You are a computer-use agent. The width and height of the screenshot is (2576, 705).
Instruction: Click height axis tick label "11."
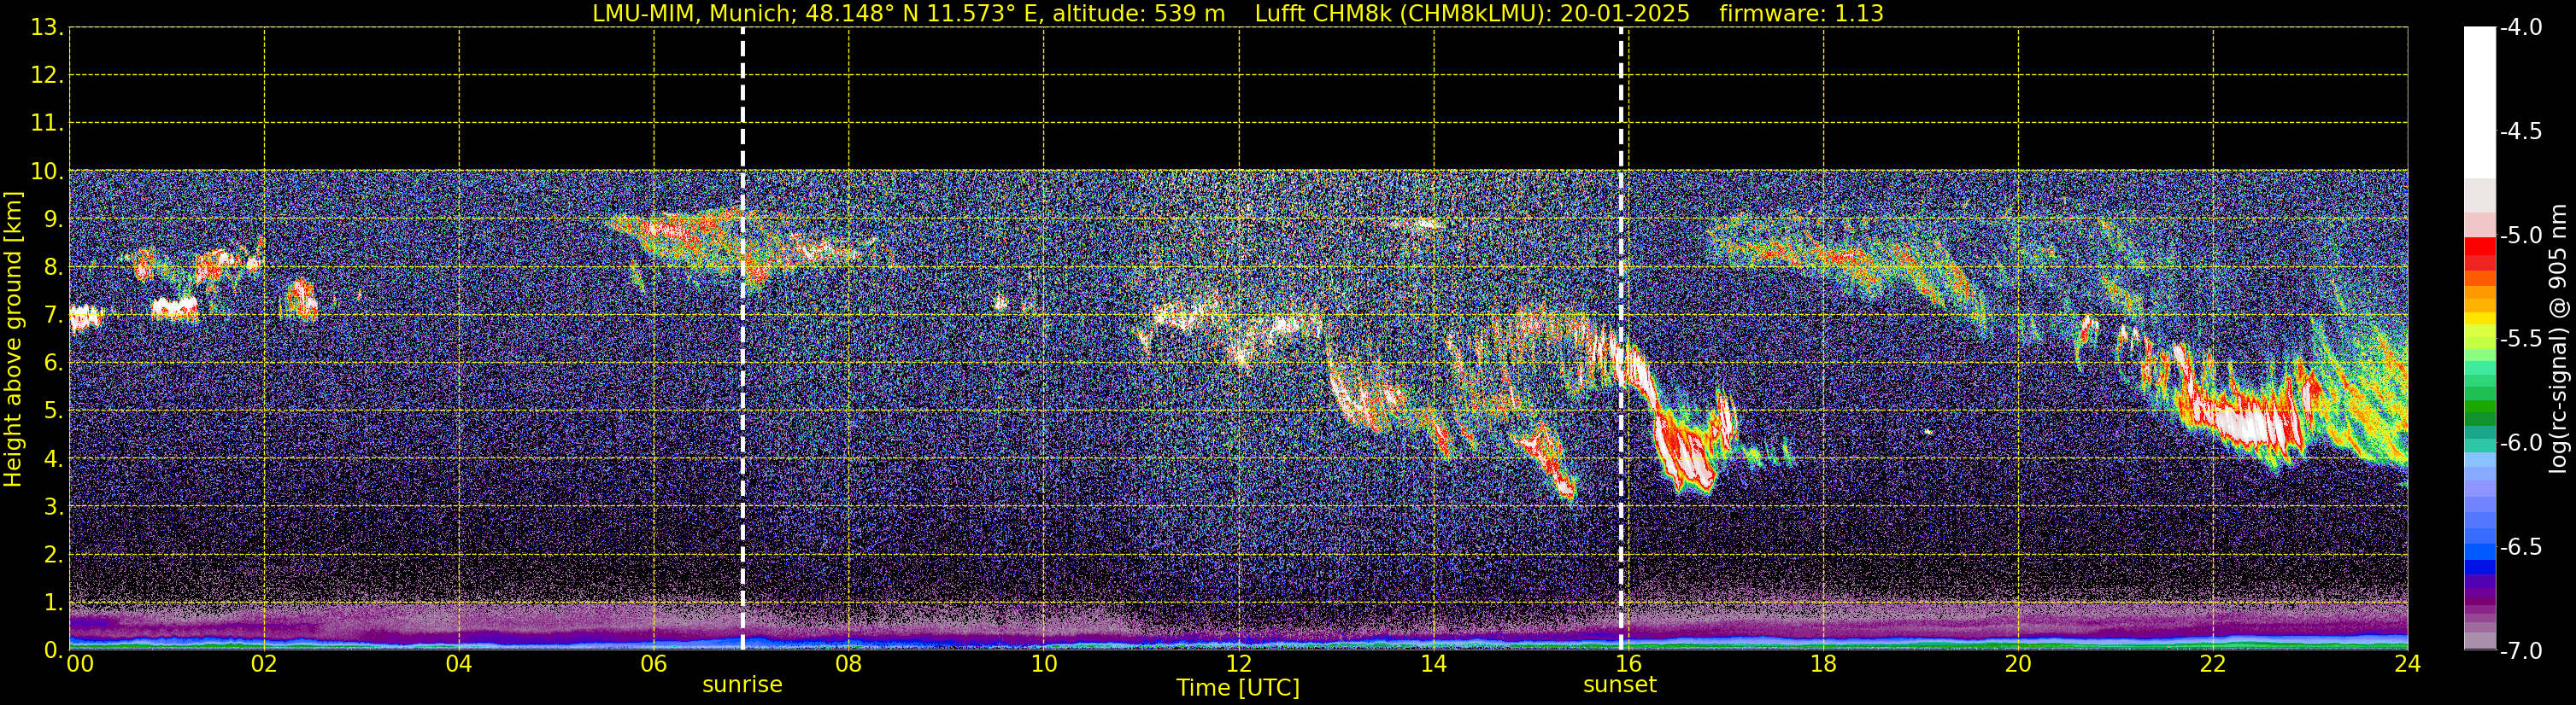click(47, 124)
